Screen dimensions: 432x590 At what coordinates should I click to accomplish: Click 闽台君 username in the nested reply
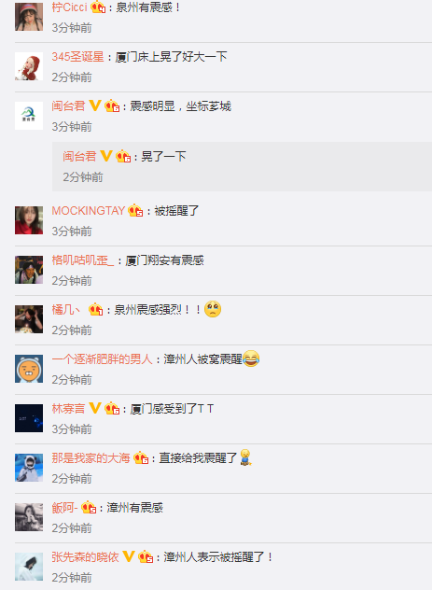pos(79,157)
